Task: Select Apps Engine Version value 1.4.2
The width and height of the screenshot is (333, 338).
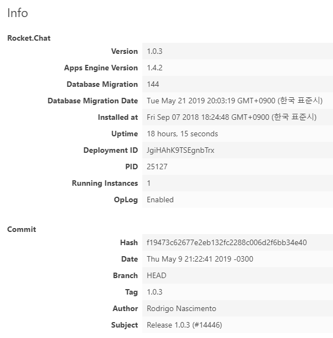Action: [x=154, y=68]
